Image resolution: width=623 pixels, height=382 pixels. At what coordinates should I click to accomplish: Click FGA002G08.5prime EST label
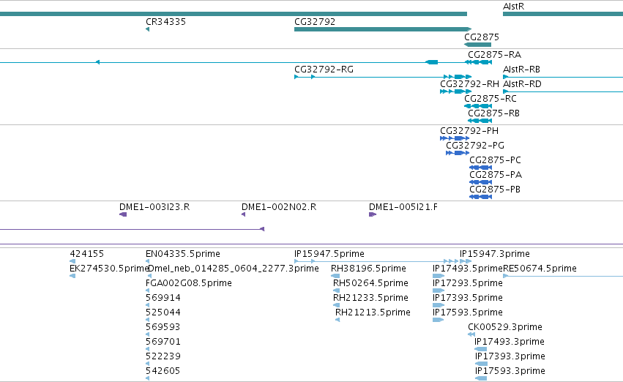click(x=189, y=283)
